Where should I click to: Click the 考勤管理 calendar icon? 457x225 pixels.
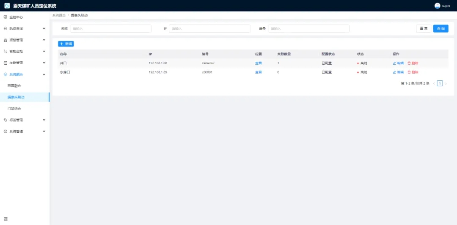pos(5,63)
